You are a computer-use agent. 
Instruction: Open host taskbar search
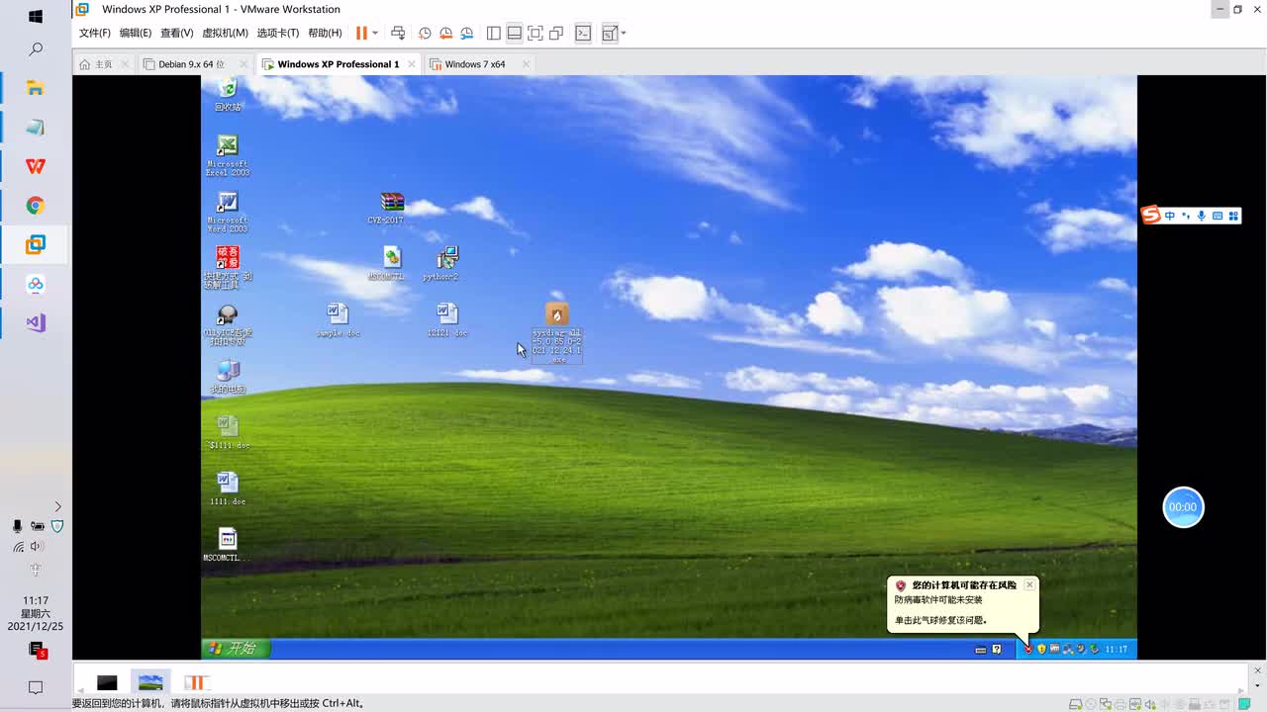[x=36, y=48]
